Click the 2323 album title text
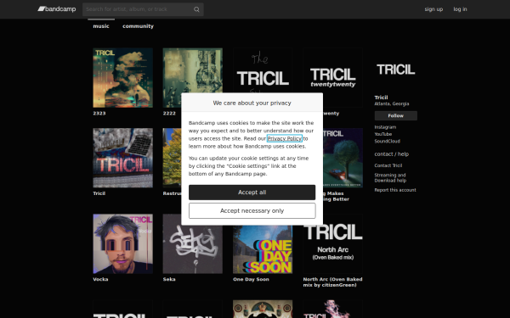This screenshot has height=318, width=510. pyautogui.click(x=99, y=114)
